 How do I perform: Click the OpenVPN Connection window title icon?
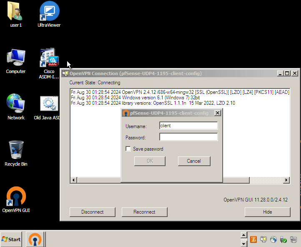point(65,73)
